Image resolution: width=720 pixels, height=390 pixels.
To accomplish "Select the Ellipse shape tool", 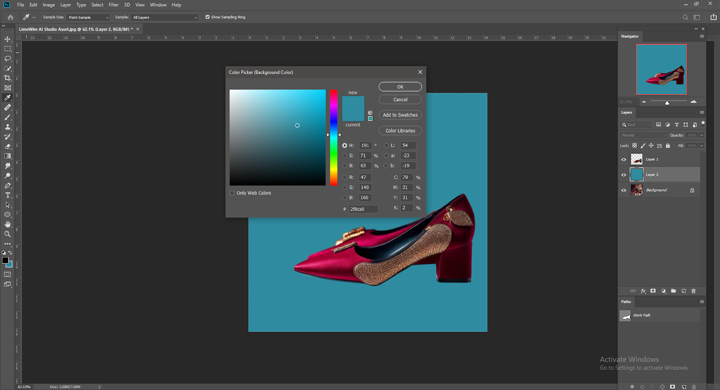I will [8, 215].
